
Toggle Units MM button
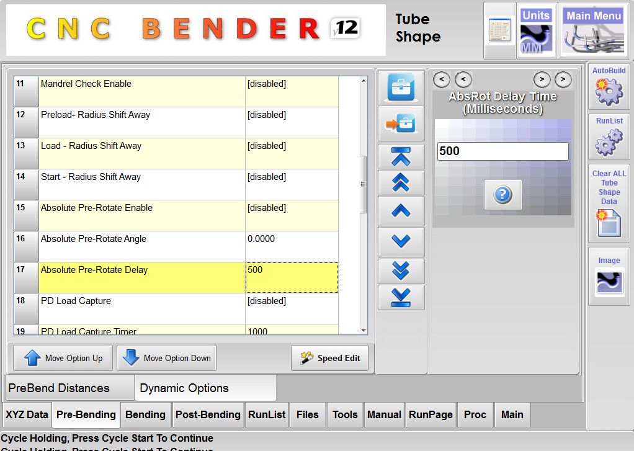tap(536, 31)
